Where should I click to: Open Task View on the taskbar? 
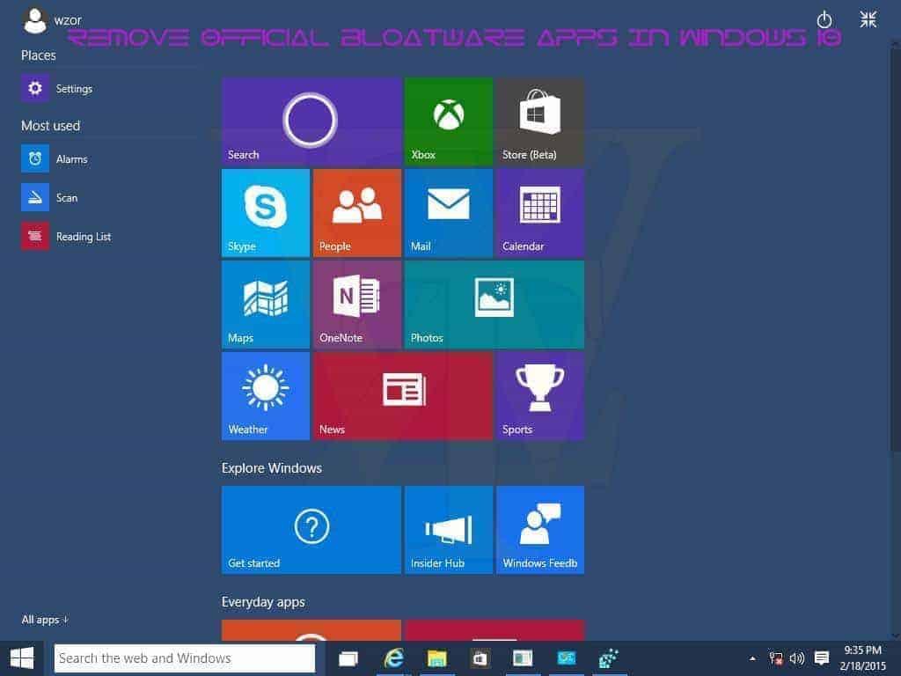click(x=348, y=658)
